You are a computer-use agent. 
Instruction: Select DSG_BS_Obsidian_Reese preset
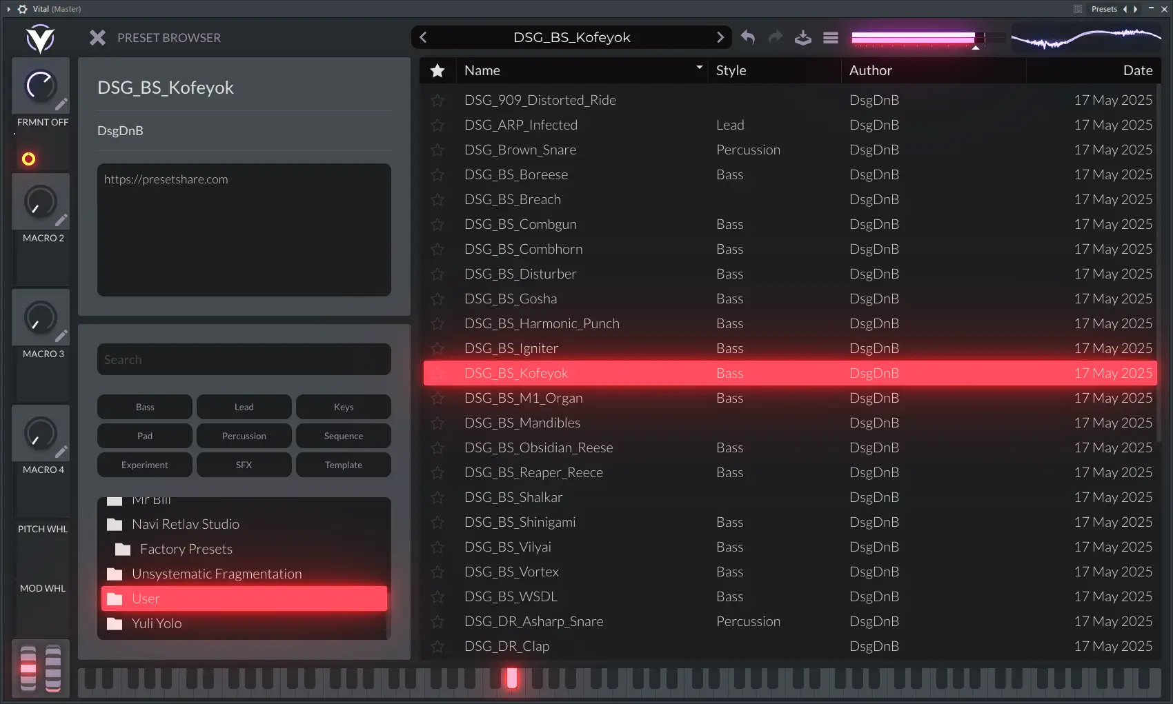[x=790, y=447]
